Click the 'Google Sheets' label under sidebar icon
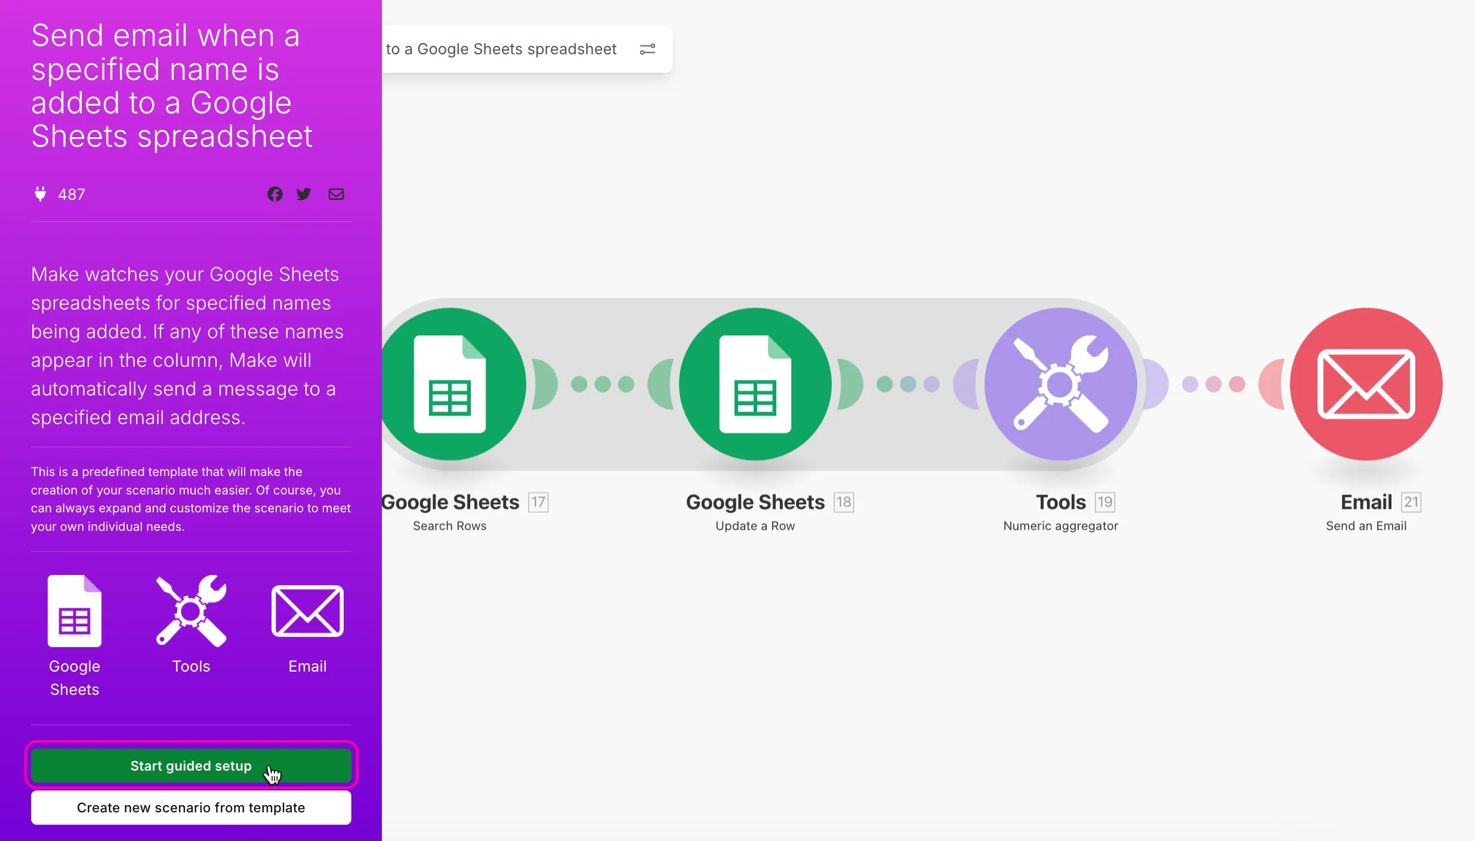Viewport: 1475px width, 841px height. point(75,678)
